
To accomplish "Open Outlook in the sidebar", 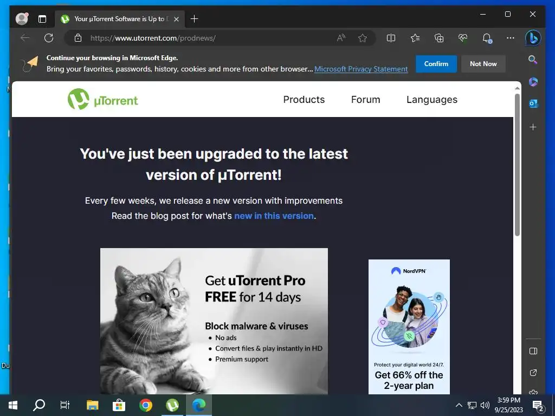I will (533, 103).
